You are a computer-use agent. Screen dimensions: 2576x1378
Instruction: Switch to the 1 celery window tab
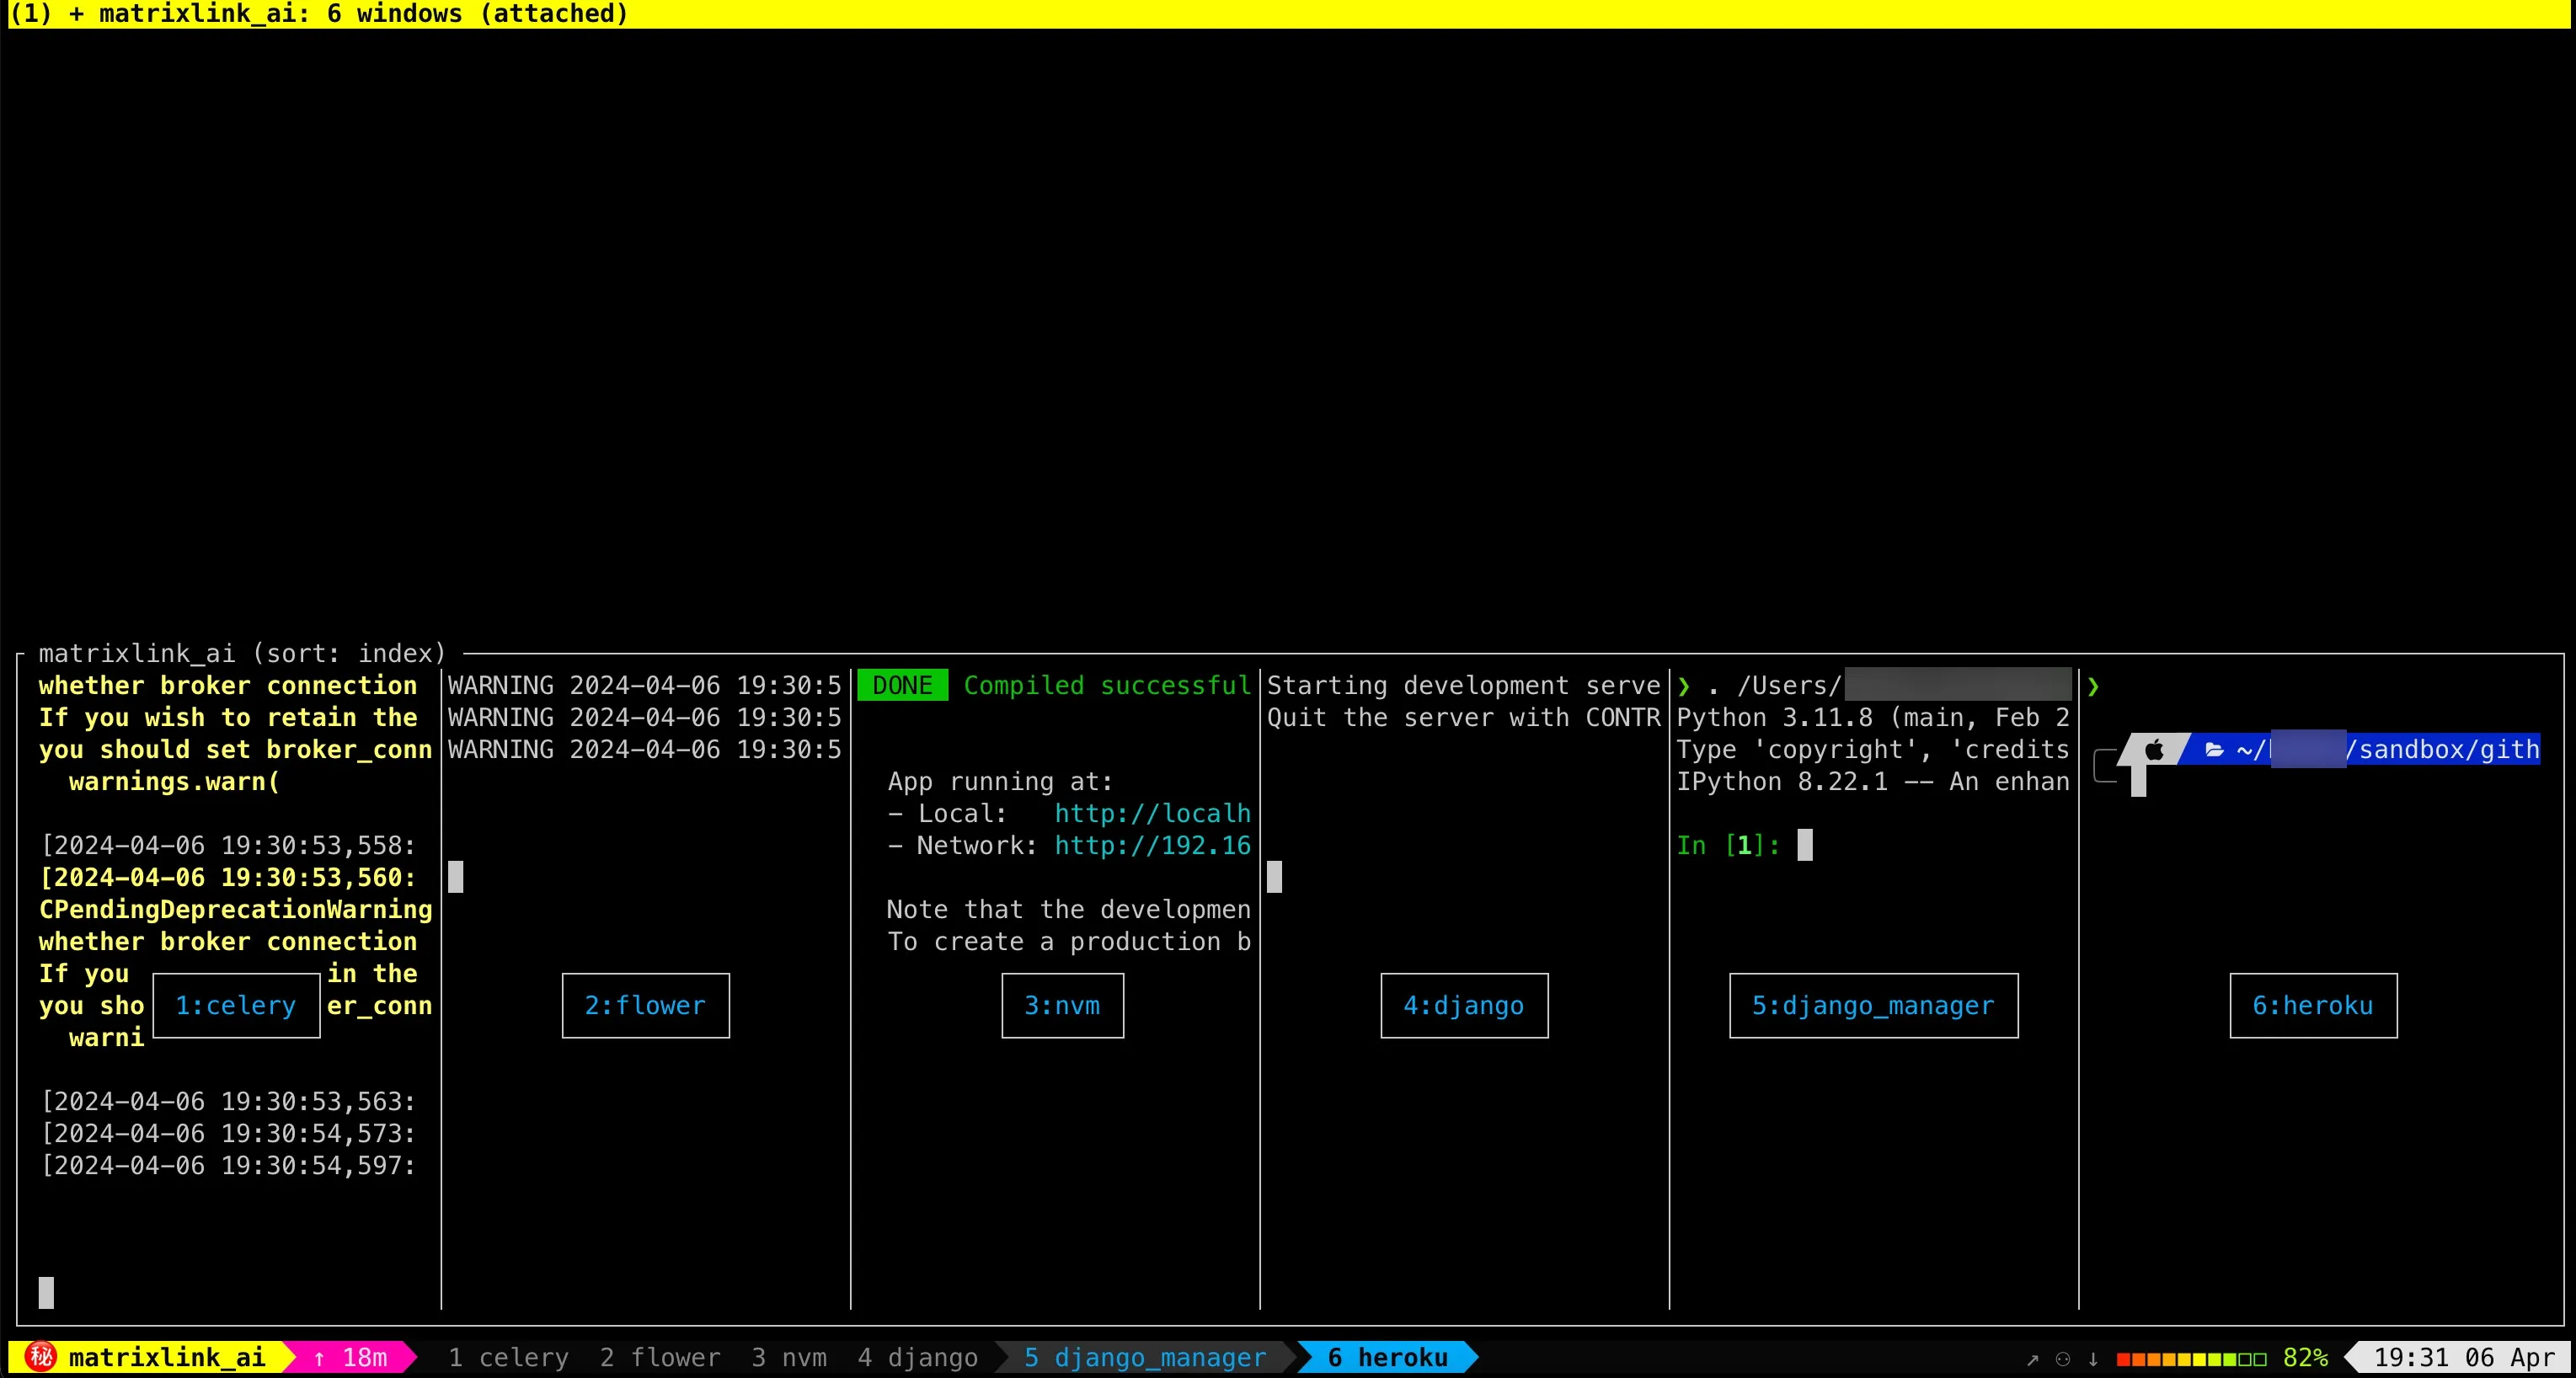tap(508, 1357)
